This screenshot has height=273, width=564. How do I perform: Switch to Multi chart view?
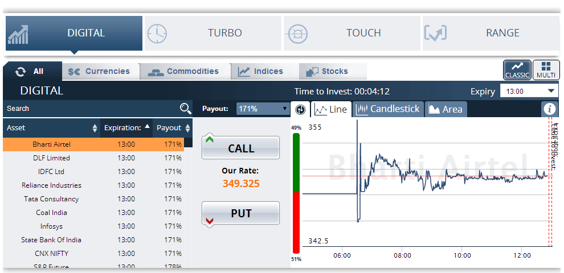click(546, 70)
